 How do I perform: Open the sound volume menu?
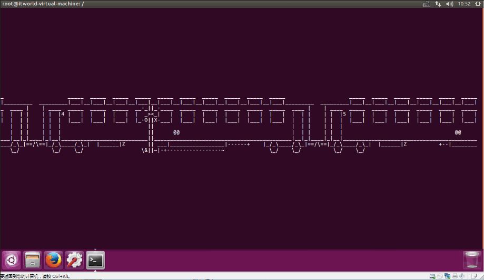(x=449, y=4)
